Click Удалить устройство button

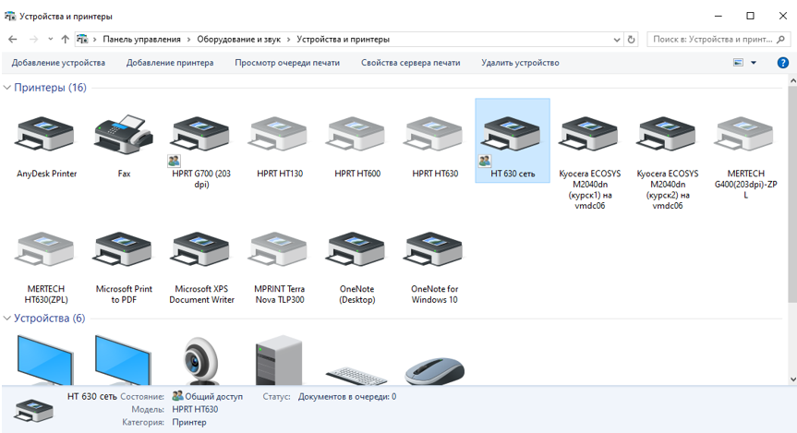tap(520, 63)
